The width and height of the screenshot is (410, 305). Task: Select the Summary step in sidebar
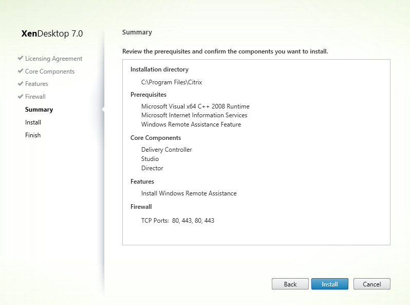pyautogui.click(x=39, y=110)
